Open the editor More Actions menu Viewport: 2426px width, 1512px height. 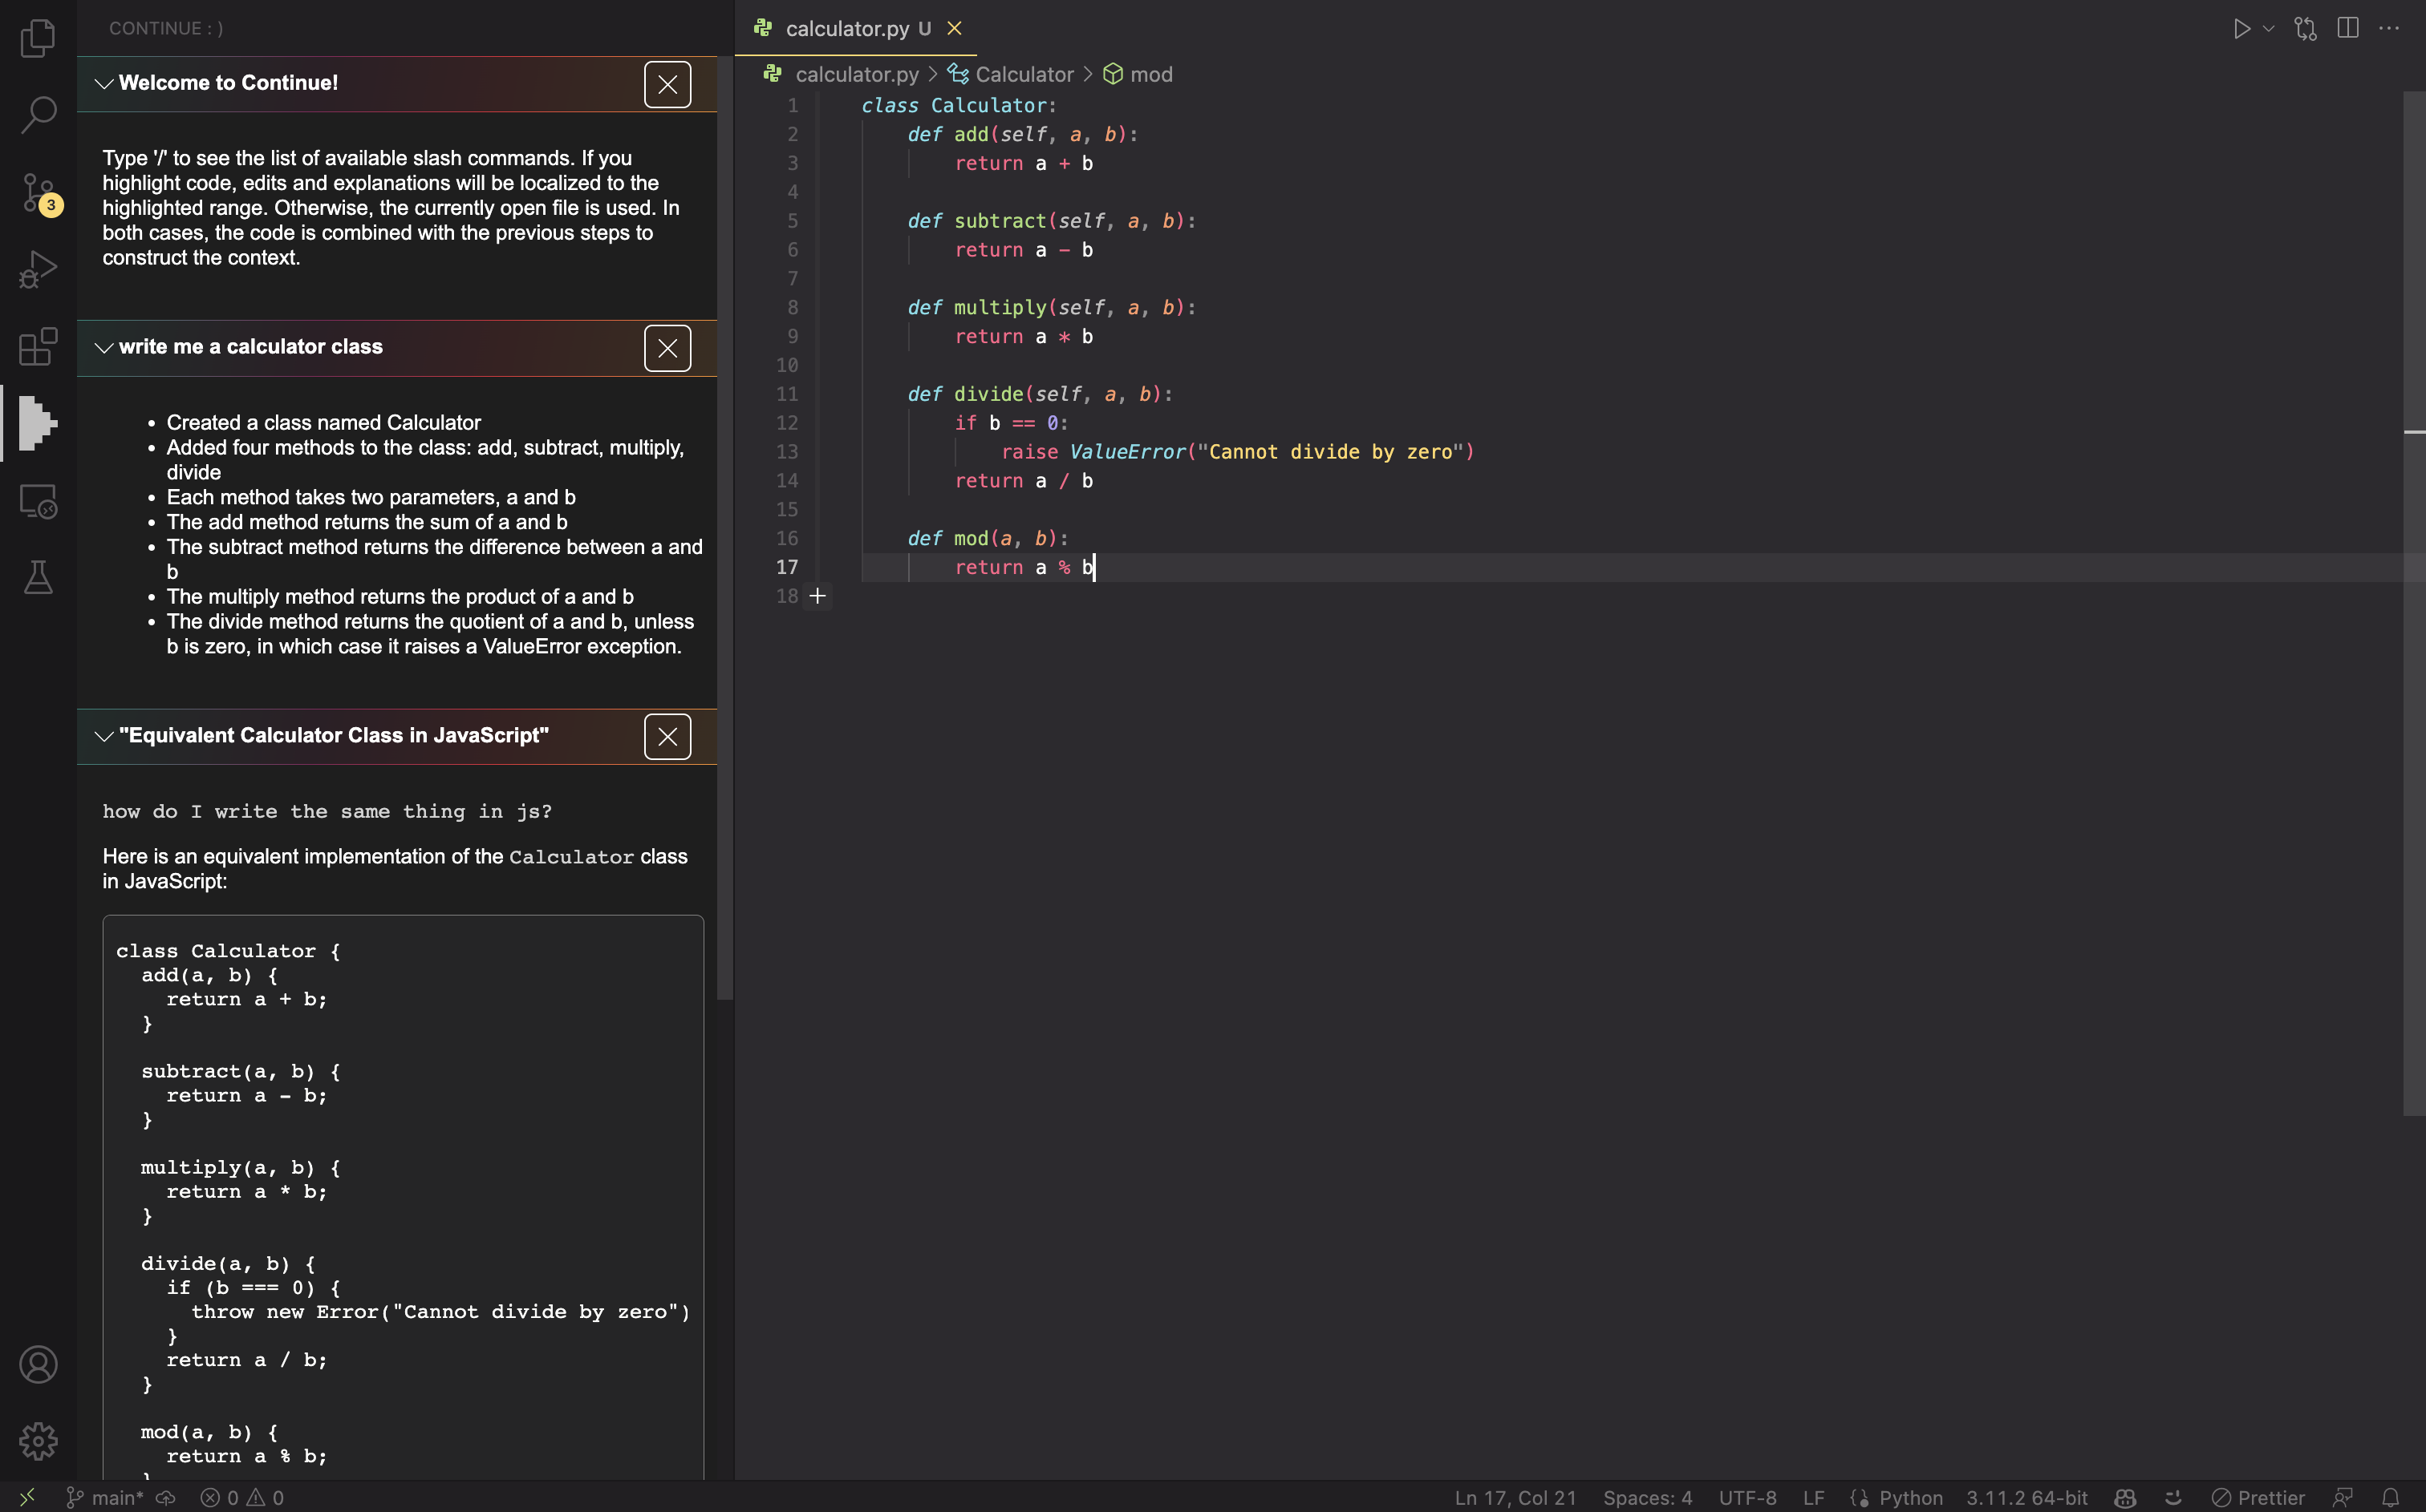[x=2389, y=28]
